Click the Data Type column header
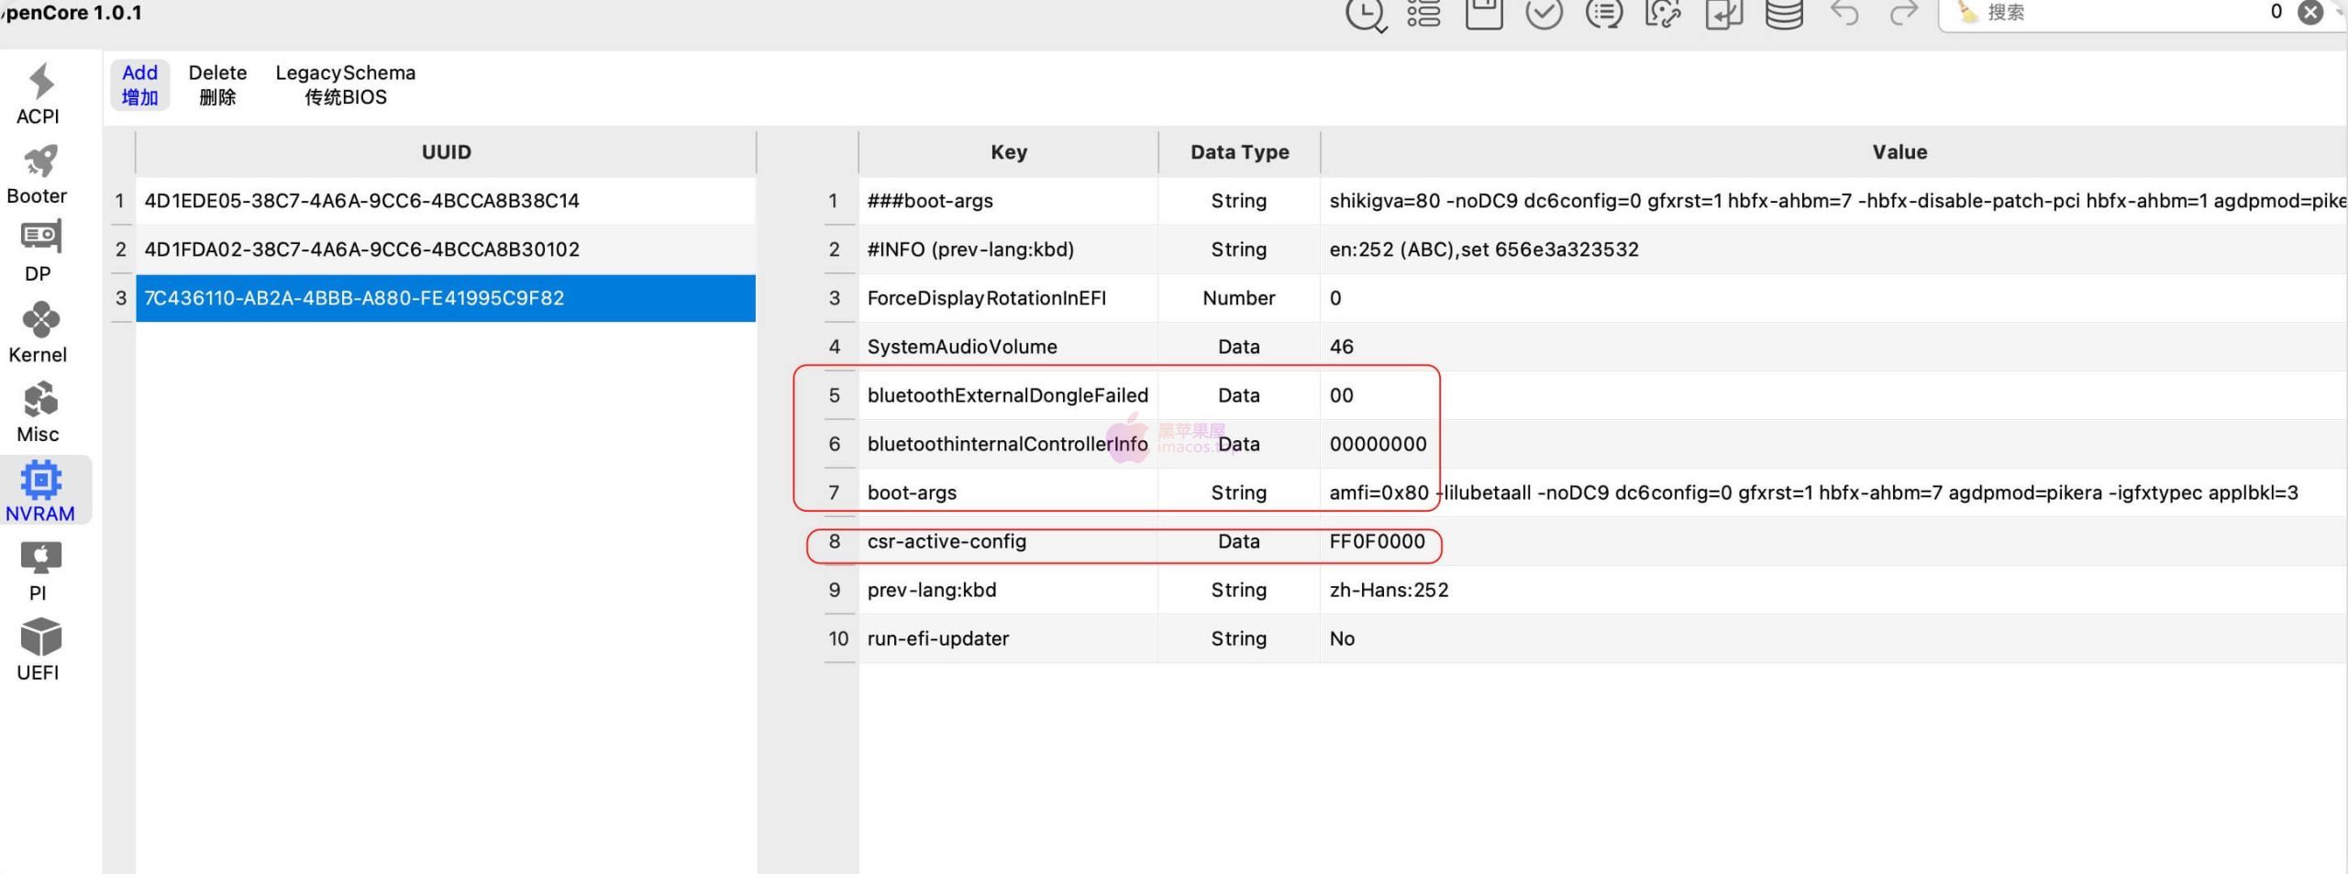Viewport: 2348px width, 874px height. click(1239, 152)
